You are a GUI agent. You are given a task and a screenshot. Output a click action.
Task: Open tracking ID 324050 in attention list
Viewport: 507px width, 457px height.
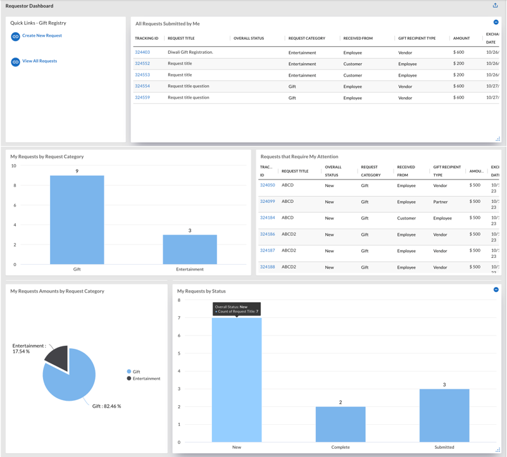pos(267,185)
